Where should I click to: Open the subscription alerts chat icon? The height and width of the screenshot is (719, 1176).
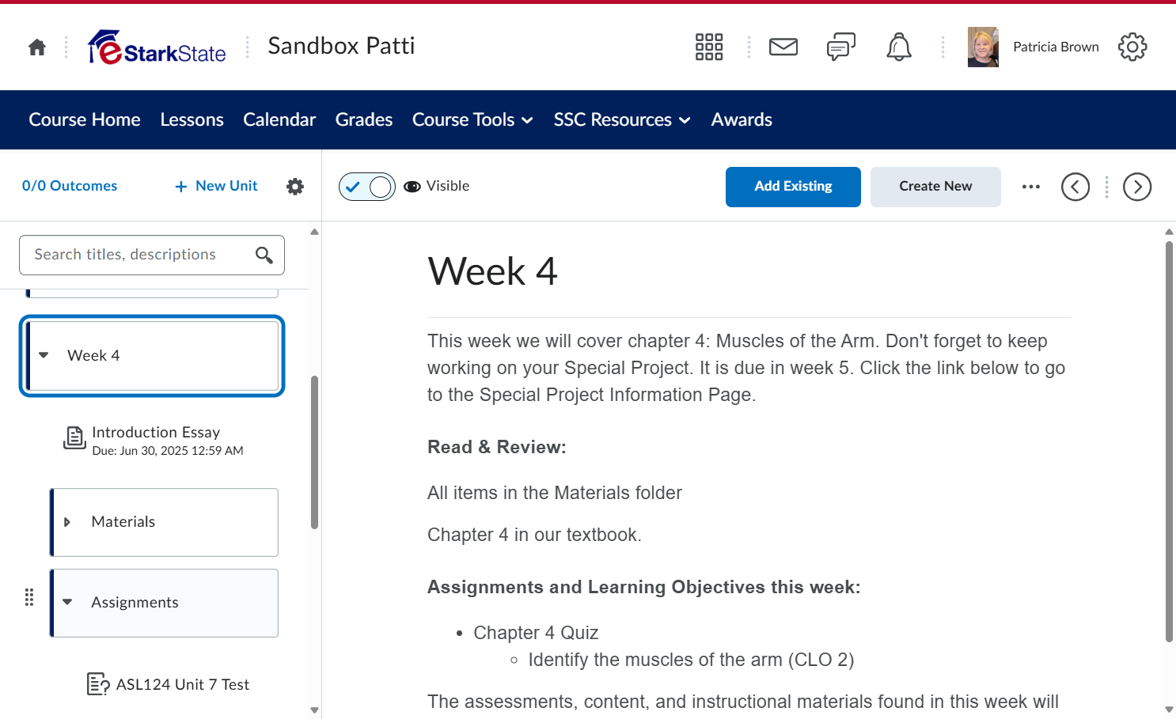[841, 47]
